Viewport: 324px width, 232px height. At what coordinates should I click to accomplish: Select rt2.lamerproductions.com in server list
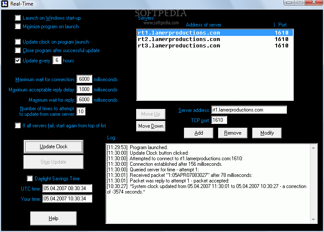point(215,39)
